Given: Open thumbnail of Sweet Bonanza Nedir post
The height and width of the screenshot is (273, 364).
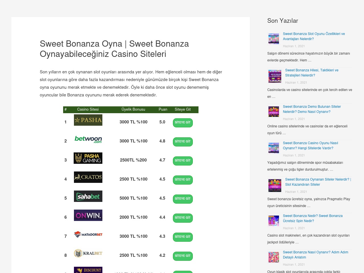Looking at the screenshot, I should click(274, 221).
